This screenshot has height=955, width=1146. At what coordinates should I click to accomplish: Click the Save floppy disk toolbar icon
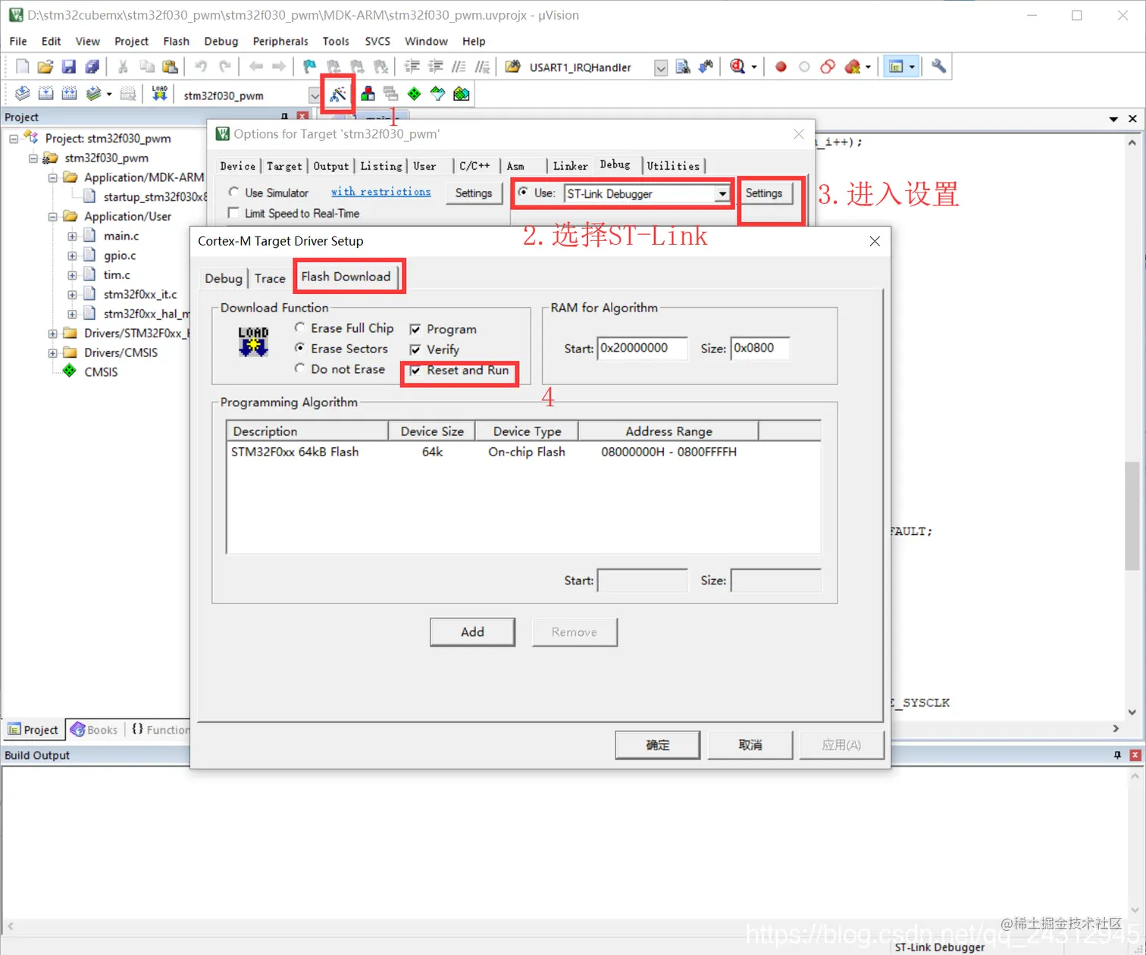(69, 67)
